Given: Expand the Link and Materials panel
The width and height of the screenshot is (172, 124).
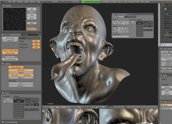Looking at the screenshot, I should [3, 123].
